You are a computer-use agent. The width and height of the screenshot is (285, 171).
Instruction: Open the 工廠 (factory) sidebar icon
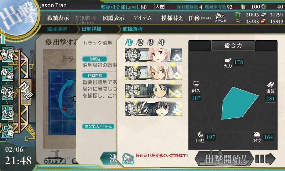pyautogui.click(x=7, y=131)
